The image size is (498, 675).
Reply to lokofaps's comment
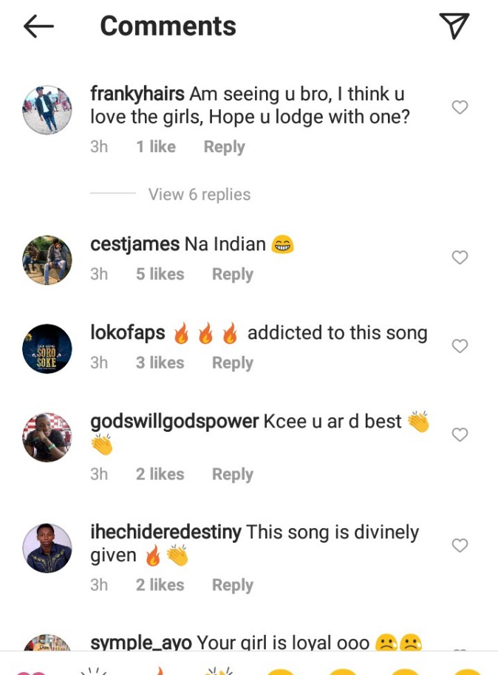[x=233, y=363]
